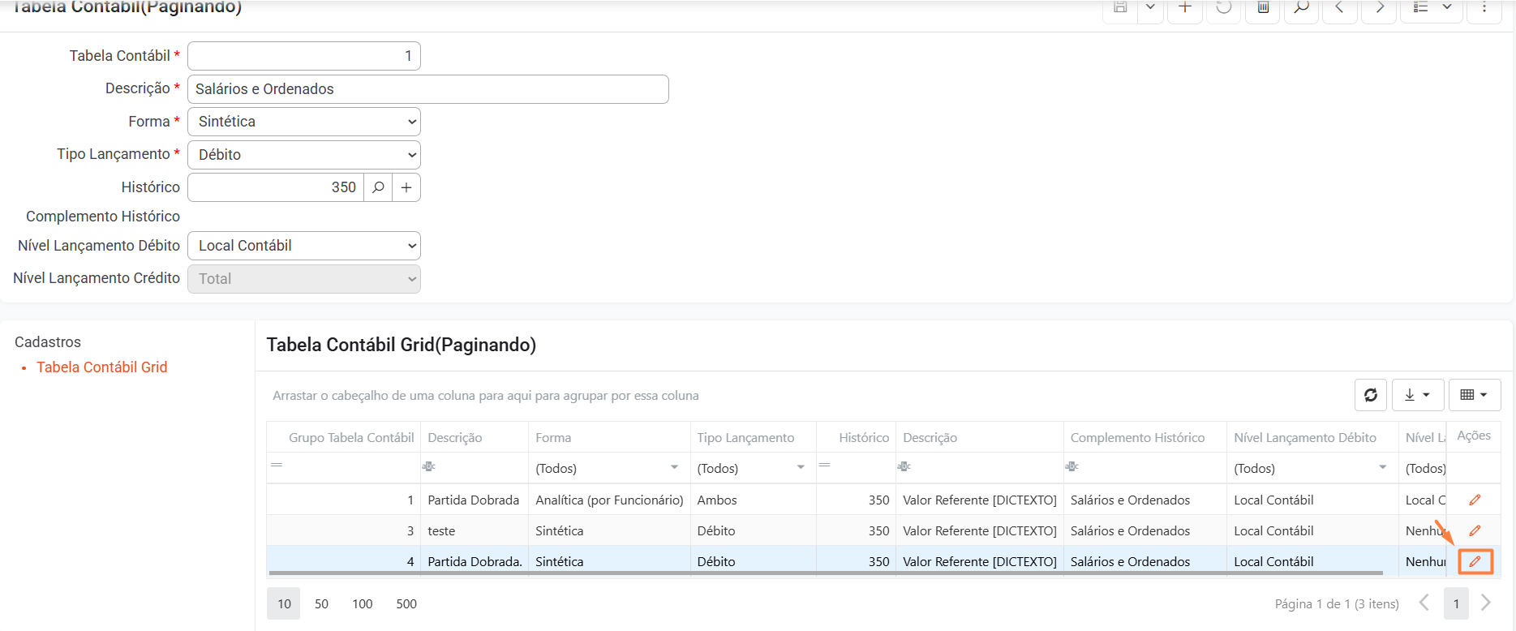Click the trash delete icon in top toolbar
The image size is (1516, 631).
pyautogui.click(x=1263, y=8)
